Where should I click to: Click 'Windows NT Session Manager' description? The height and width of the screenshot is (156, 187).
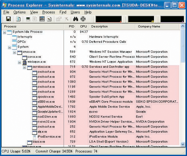pyautogui.click(x=111, y=52)
